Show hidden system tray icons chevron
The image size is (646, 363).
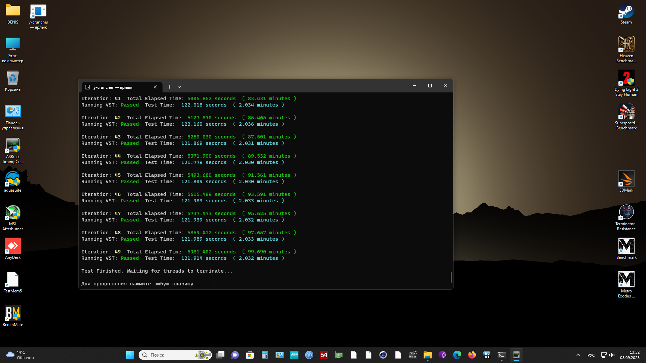pyautogui.click(x=578, y=355)
